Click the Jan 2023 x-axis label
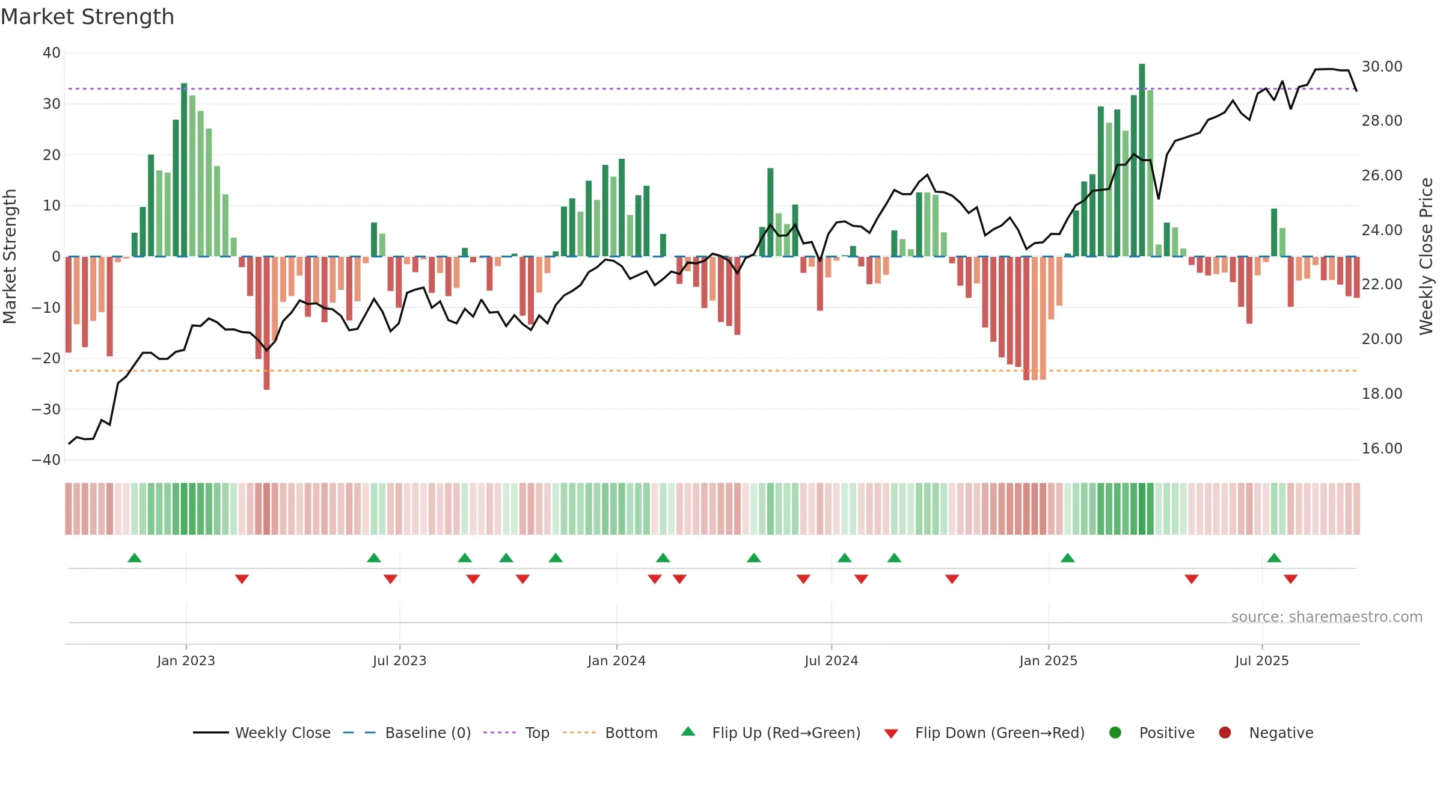The height and width of the screenshot is (812, 1443). click(x=186, y=660)
